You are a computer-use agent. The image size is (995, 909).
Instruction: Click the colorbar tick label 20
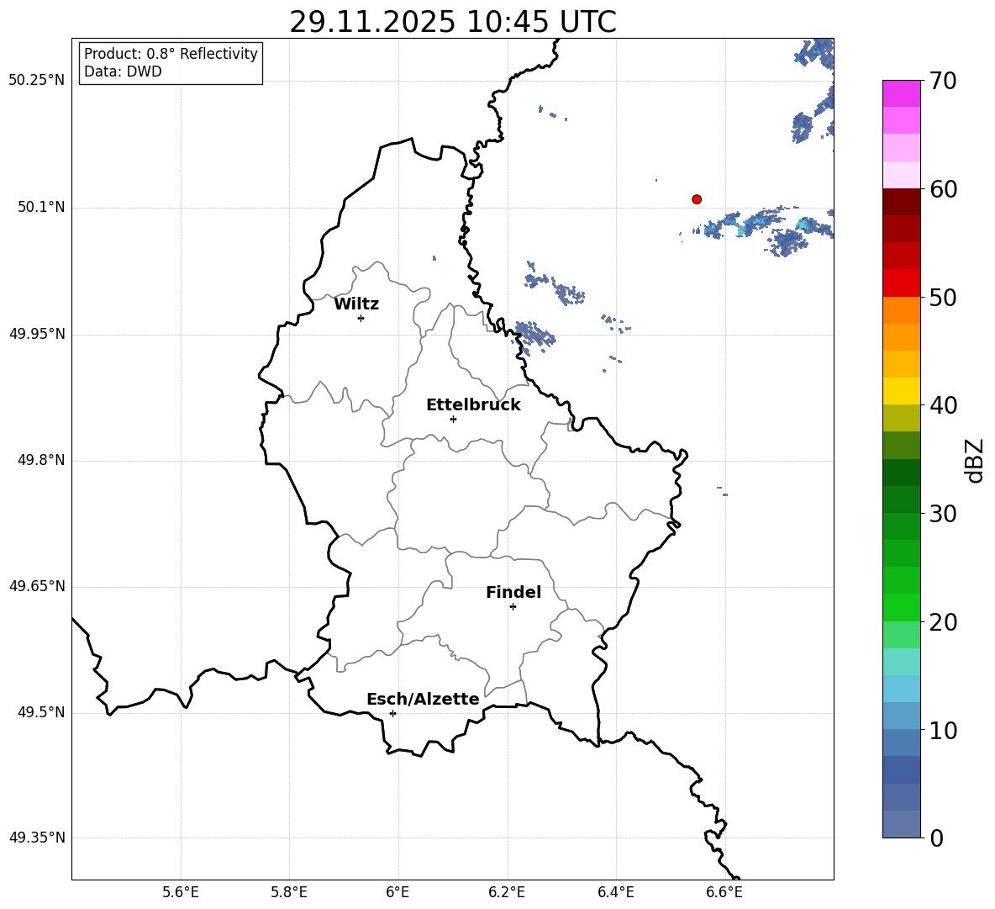click(x=943, y=622)
